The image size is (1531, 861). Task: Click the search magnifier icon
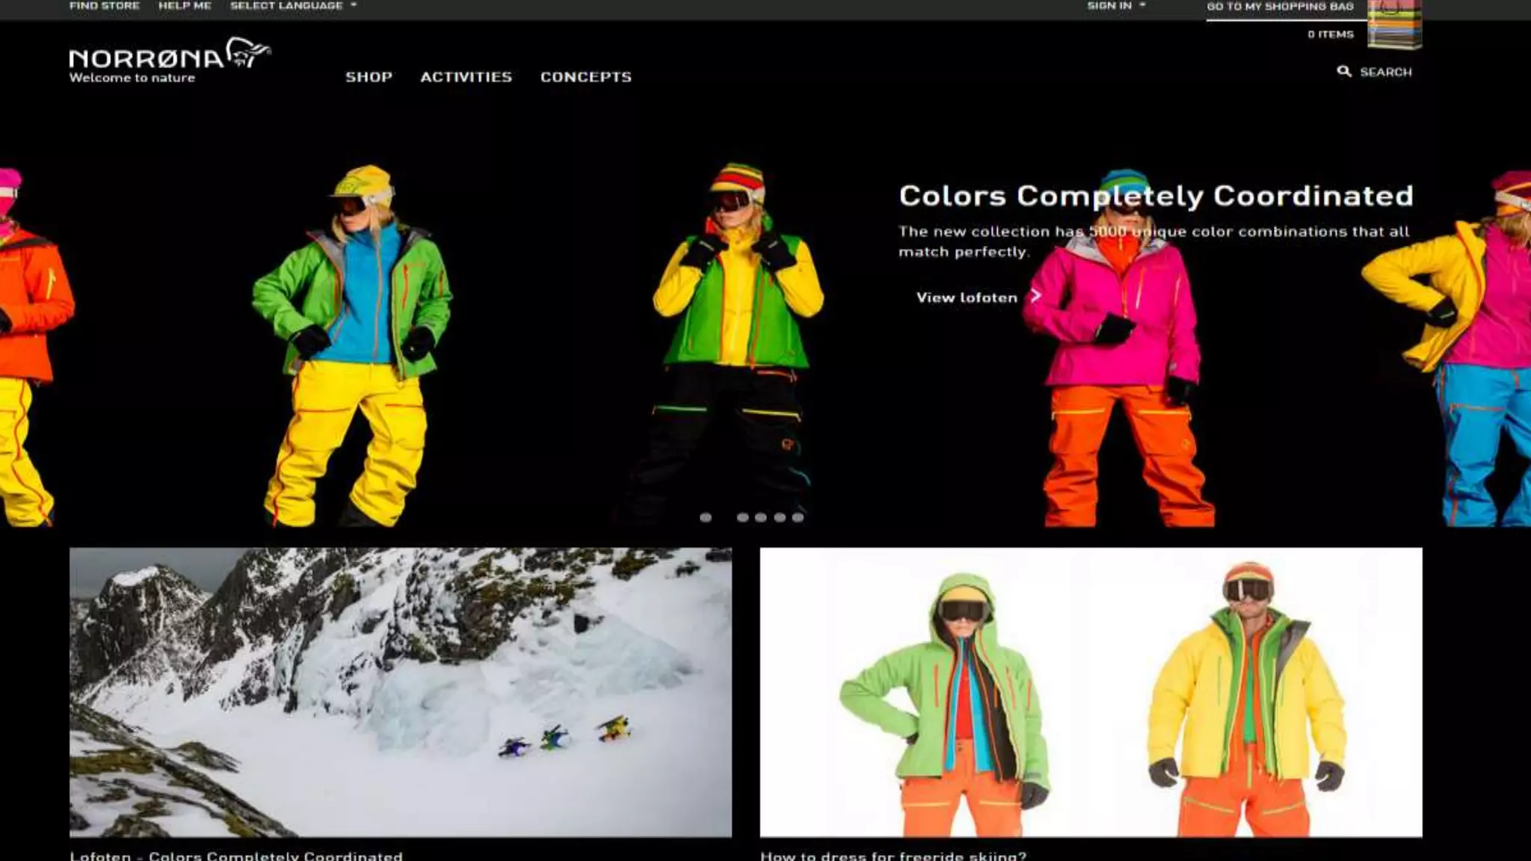[x=1343, y=72]
